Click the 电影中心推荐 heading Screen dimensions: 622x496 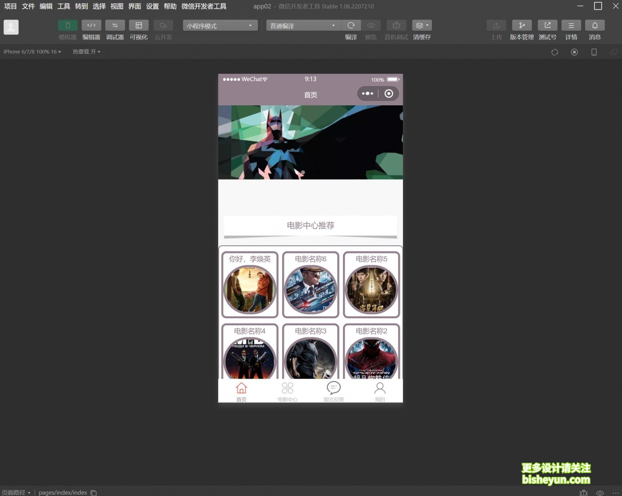click(x=311, y=225)
